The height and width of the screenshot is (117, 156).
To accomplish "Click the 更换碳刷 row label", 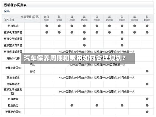I will click(13, 99).
